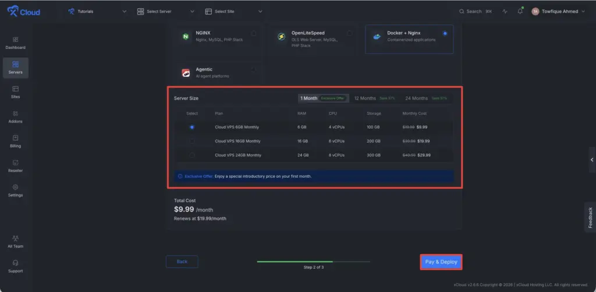The height and width of the screenshot is (292, 596).
Task: Select the OpenLiteSpeed radio button
Action: tap(349, 33)
